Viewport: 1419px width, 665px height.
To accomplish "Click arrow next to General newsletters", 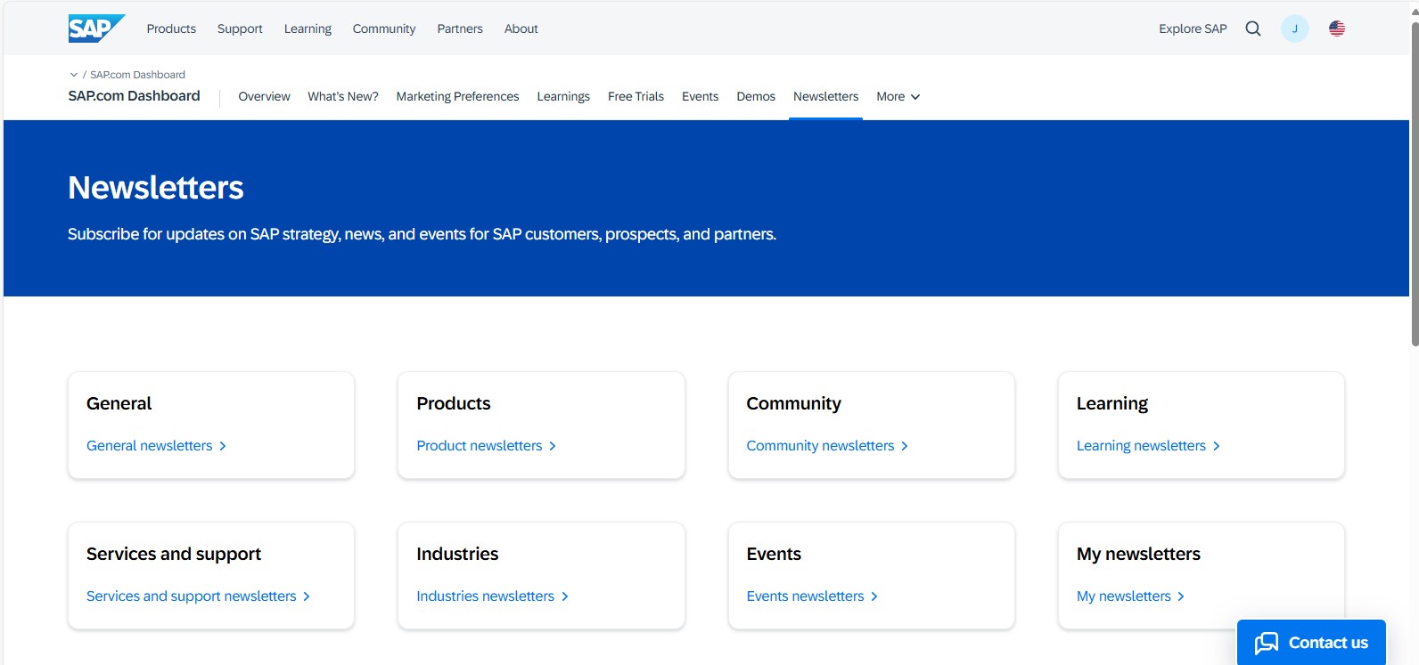I will click(x=223, y=446).
